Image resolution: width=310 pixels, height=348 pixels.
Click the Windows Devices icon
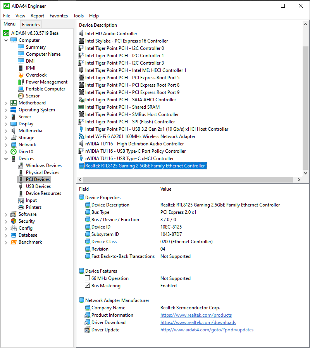21,165
